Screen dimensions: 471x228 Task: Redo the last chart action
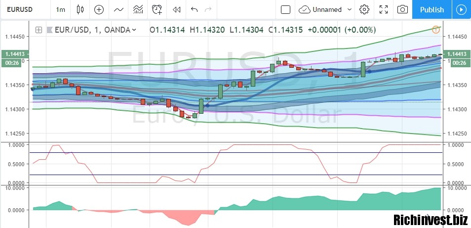pyautogui.click(x=208, y=9)
